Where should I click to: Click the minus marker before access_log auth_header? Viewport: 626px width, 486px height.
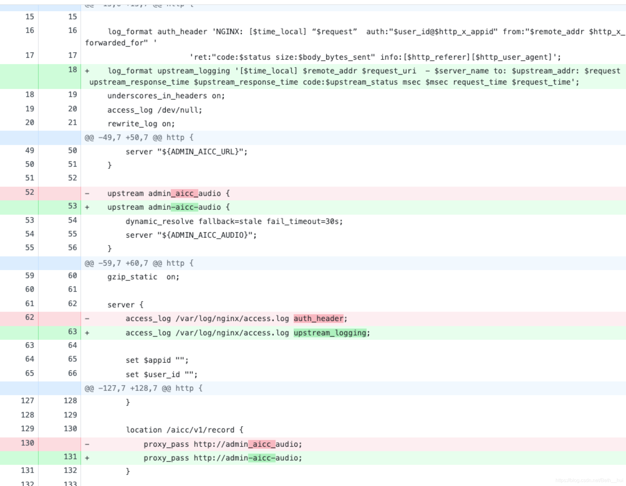point(87,319)
